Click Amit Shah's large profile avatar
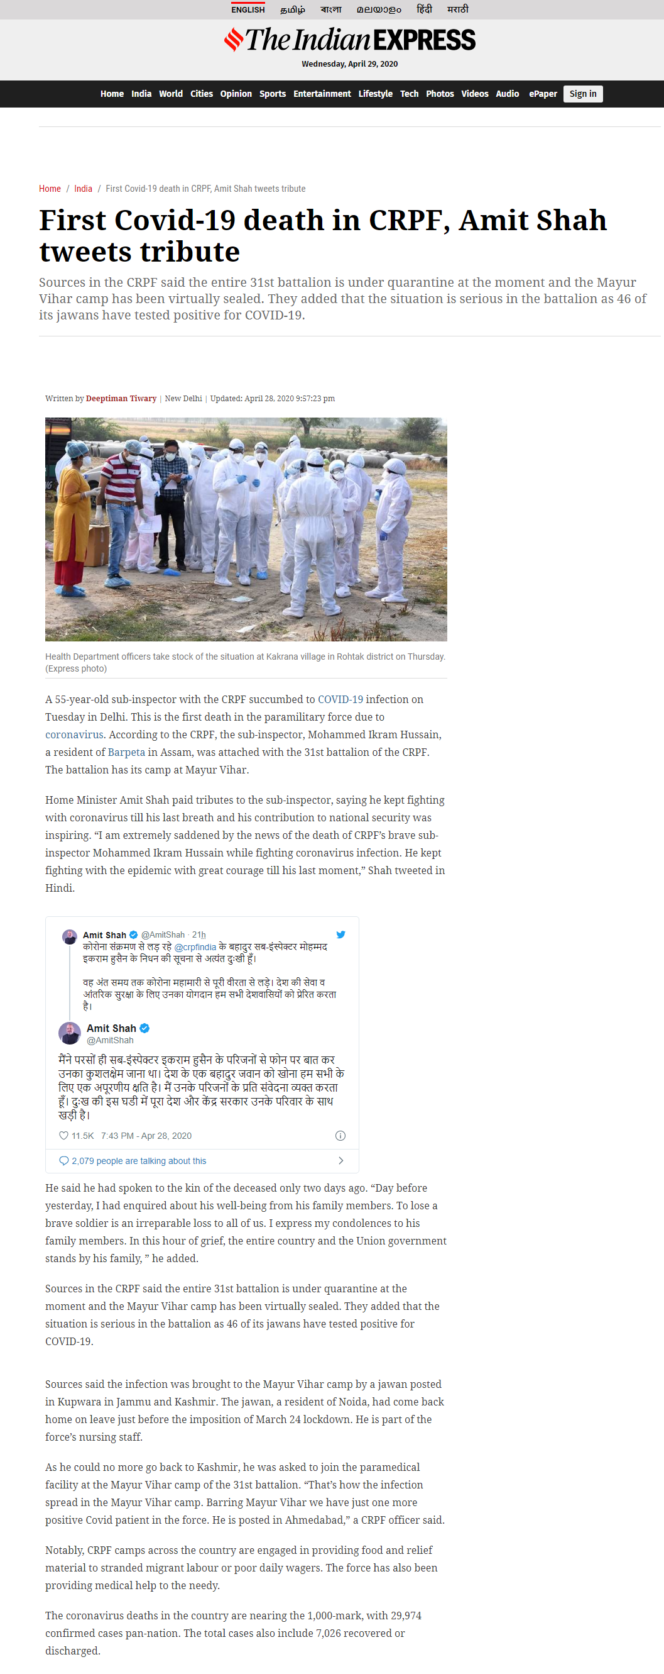Image resolution: width=664 pixels, height=1674 pixels. (x=70, y=1033)
